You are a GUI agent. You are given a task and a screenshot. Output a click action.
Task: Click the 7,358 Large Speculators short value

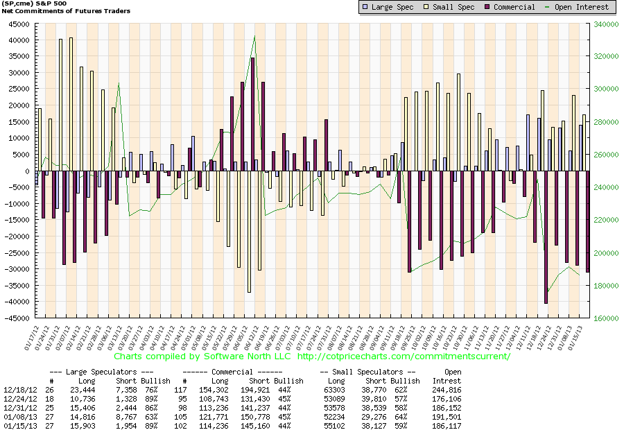click(126, 390)
